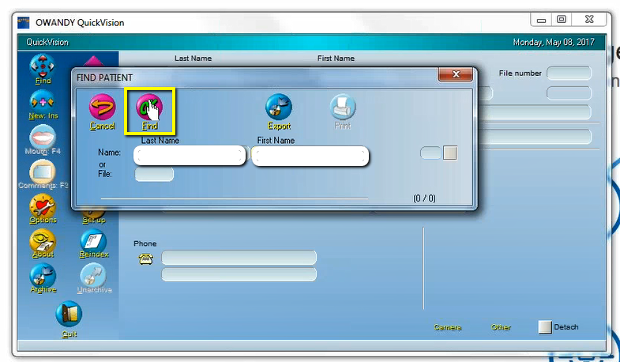620x362 pixels.
Task: Focus the First Name search field
Action: (310, 156)
